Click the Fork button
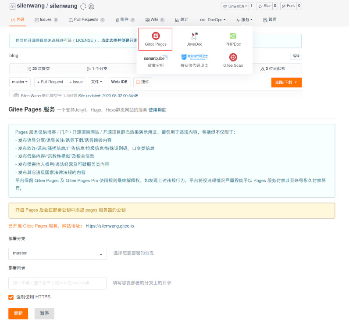 tap(288, 6)
